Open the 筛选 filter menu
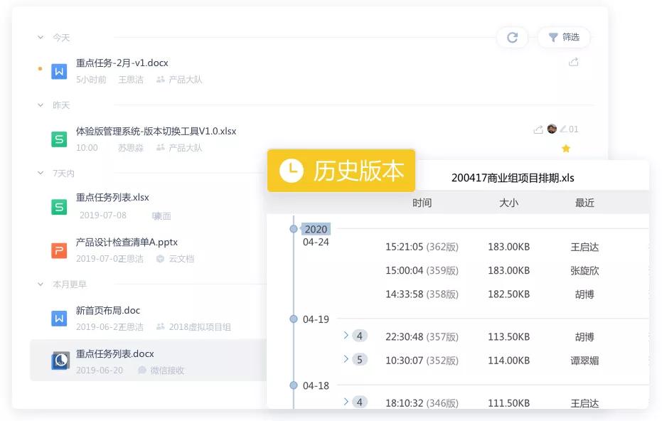Viewport: 662px width, 421px height. coord(564,38)
